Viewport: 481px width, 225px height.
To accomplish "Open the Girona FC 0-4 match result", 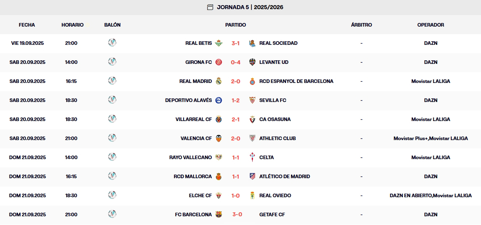I will click(x=236, y=62).
